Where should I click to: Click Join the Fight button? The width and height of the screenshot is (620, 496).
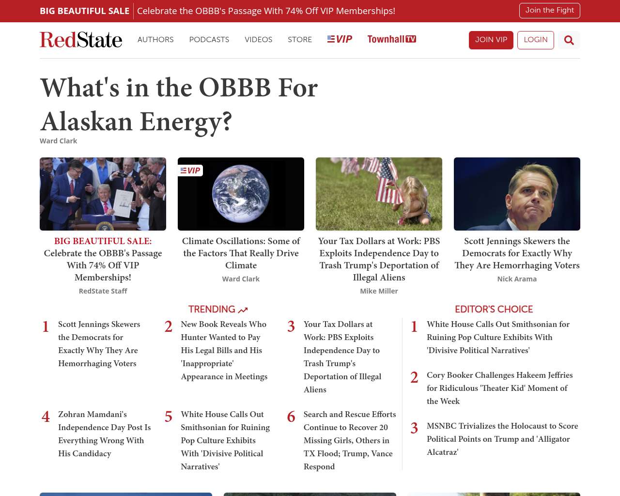pos(550,11)
